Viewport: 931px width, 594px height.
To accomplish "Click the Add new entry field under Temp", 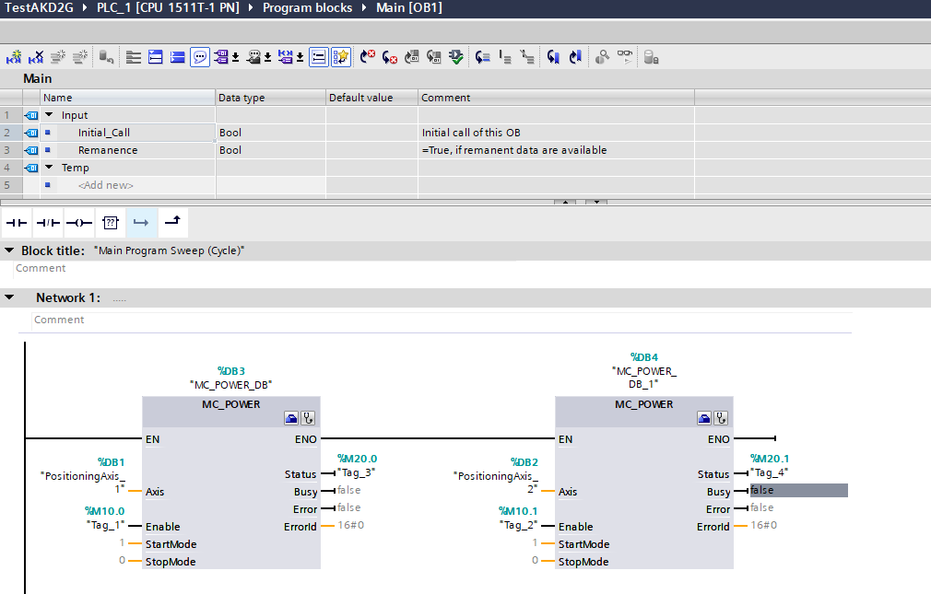I will pos(106,185).
